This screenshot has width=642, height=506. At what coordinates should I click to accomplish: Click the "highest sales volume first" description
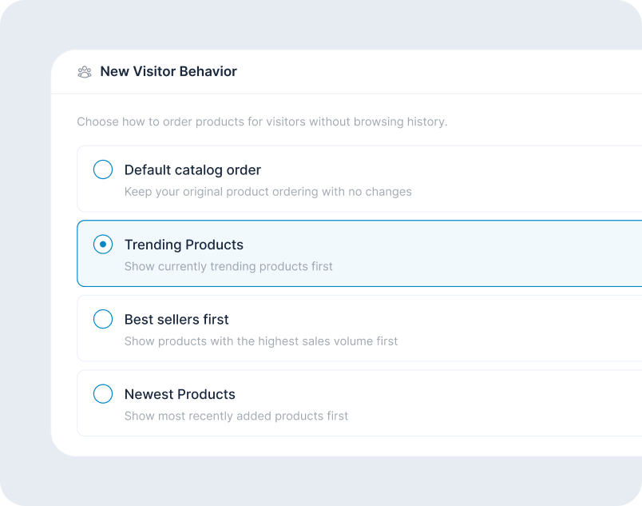pos(260,341)
